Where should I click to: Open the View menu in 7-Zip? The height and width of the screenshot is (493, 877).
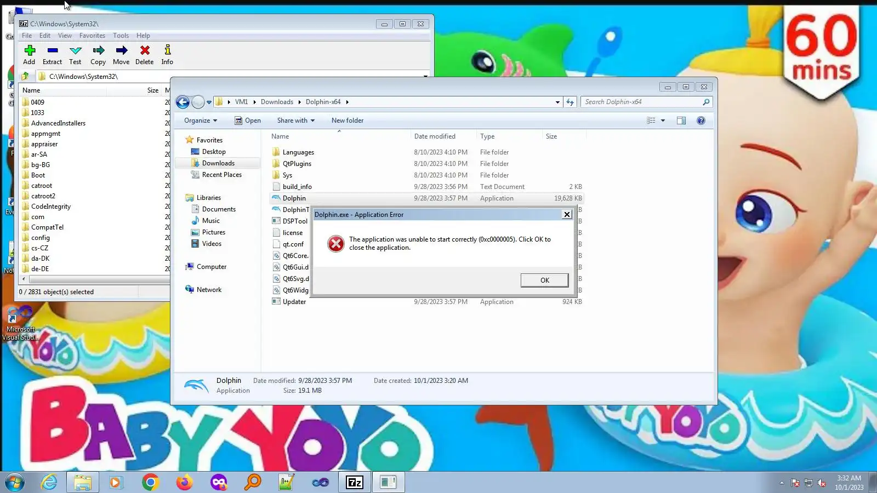click(65, 36)
